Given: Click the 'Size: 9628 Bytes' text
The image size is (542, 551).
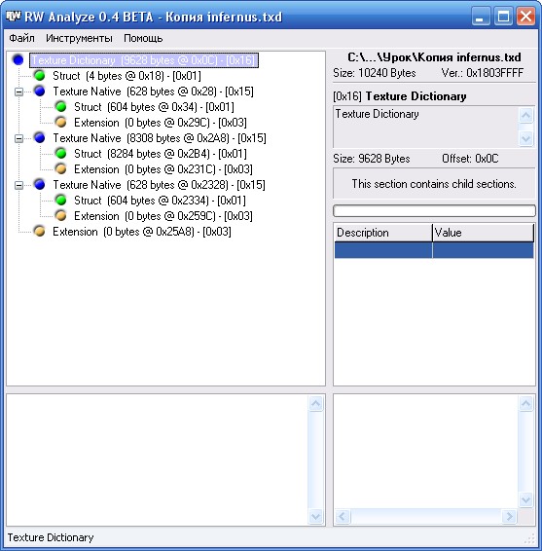Looking at the screenshot, I should (x=372, y=159).
